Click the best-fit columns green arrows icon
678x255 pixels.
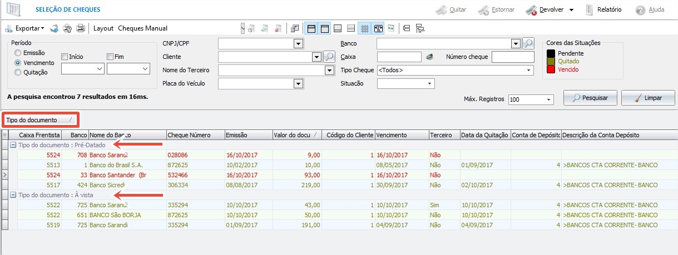(391, 28)
